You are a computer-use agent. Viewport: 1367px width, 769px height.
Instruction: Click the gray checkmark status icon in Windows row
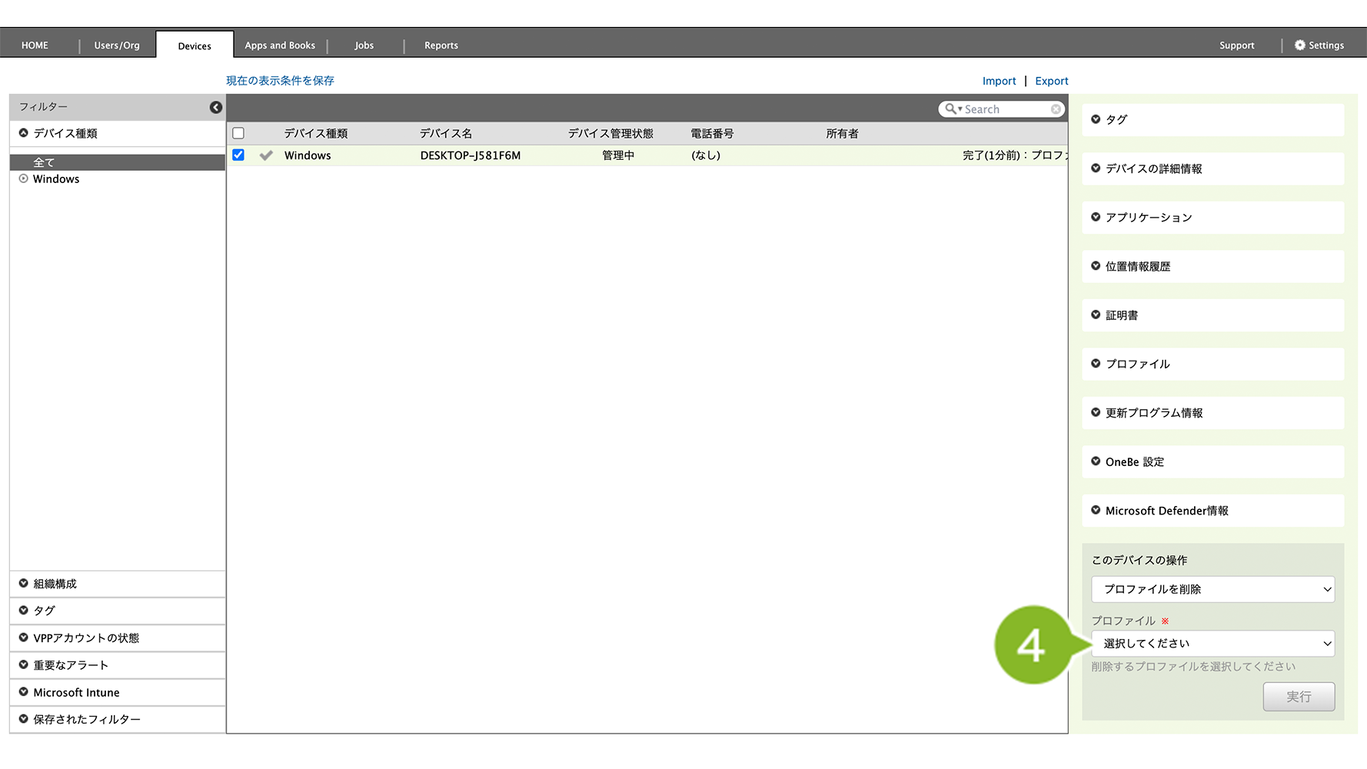tap(266, 155)
